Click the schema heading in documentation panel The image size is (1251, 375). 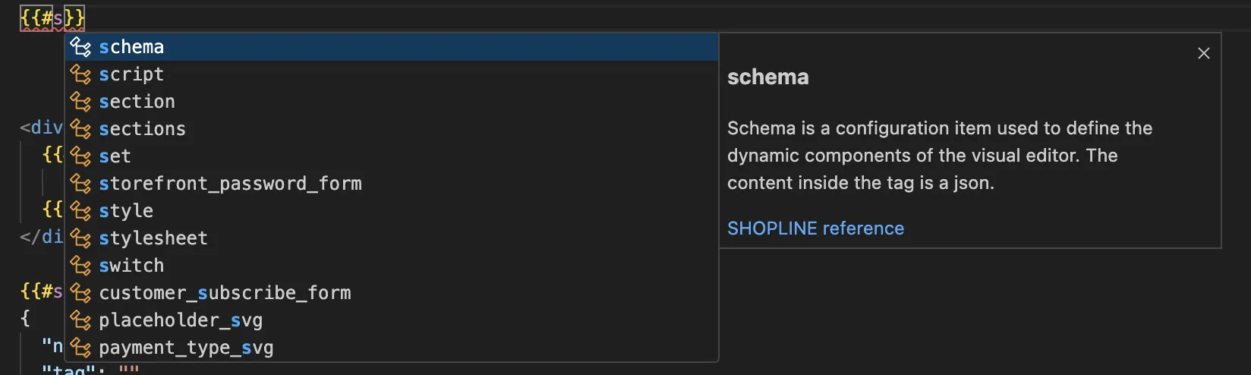coord(767,77)
